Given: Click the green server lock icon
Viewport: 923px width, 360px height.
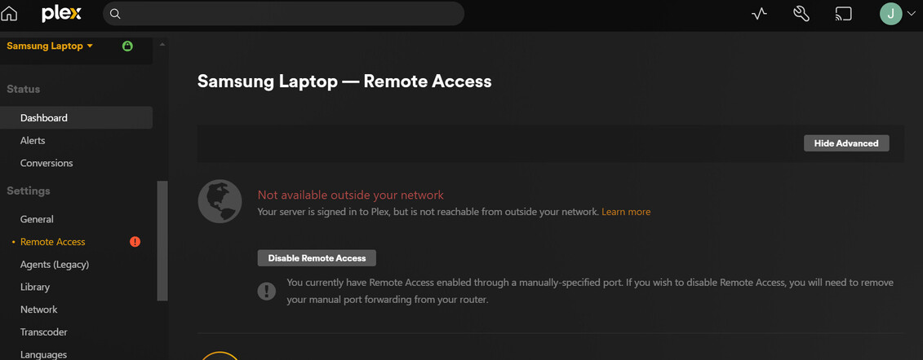Looking at the screenshot, I should click(127, 46).
